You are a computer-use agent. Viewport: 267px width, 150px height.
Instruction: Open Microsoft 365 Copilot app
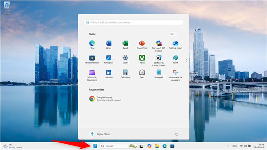(x=159, y=46)
